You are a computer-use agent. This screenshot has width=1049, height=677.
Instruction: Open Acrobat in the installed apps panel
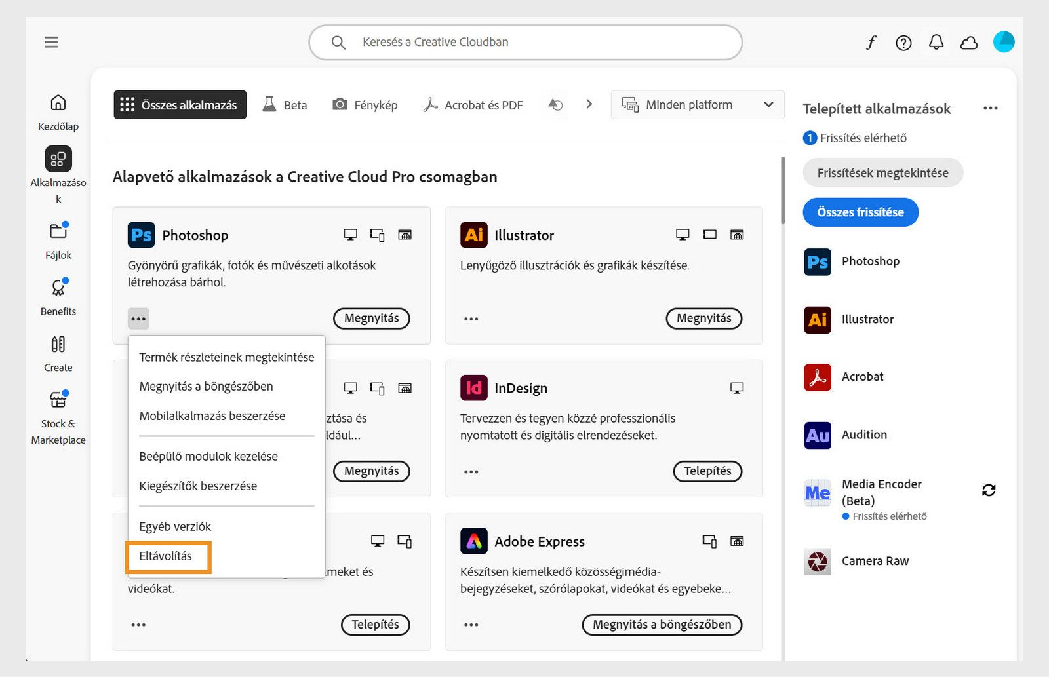coord(816,377)
